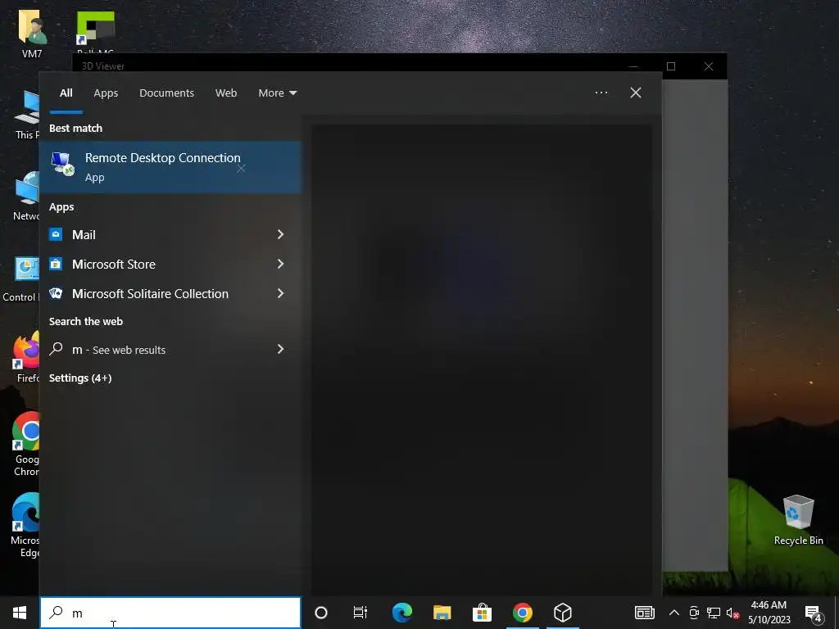839x629 pixels.
Task: Select the Firefox desktop shortcut
Action: [x=25, y=357]
